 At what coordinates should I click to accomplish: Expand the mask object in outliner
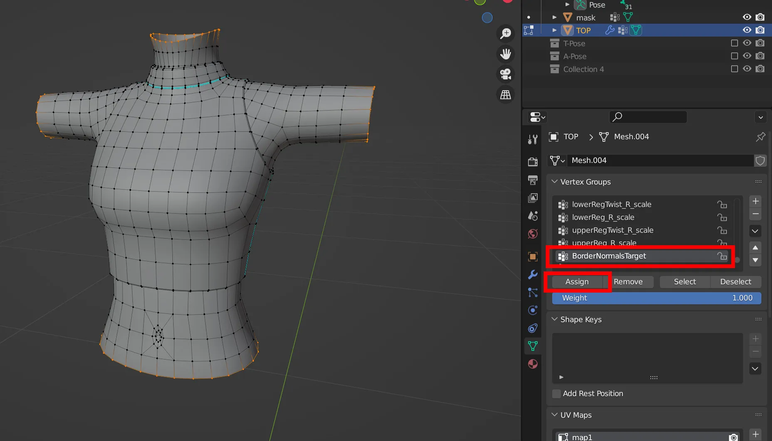tap(554, 17)
